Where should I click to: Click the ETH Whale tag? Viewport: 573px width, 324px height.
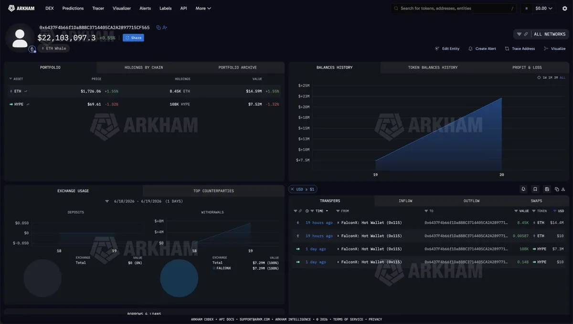(x=54, y=49)
